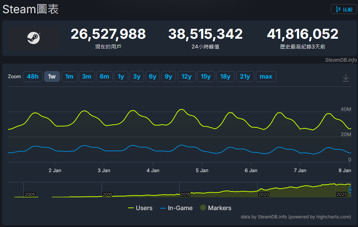358x227 pixels.
Task: Click the 41,816,052 all-time peak figure
Action: (x=303, y=34)
